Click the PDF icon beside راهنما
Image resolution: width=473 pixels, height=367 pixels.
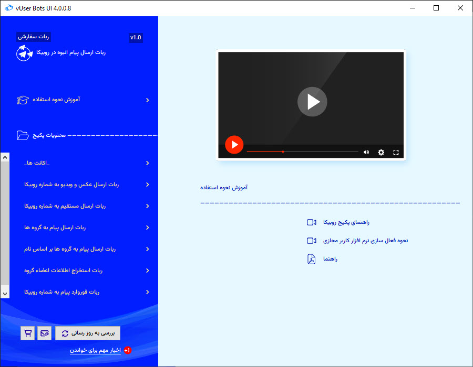click(311, 259)
